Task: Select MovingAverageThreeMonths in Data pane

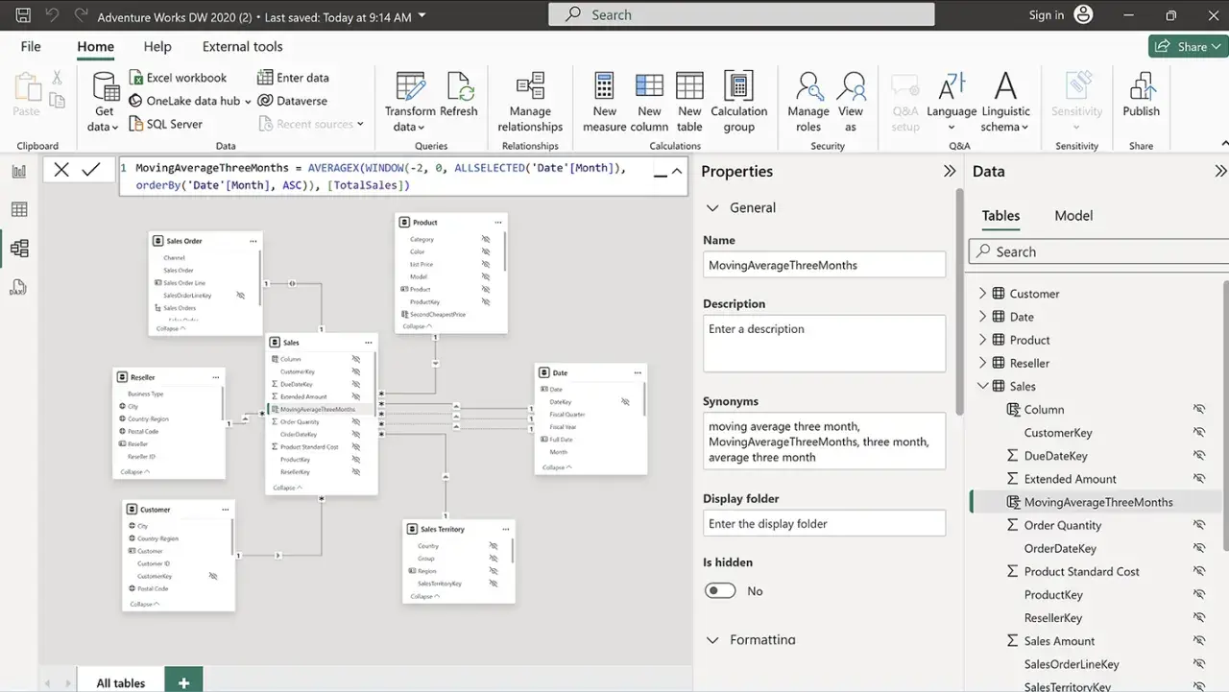Action: point(1097,502)
